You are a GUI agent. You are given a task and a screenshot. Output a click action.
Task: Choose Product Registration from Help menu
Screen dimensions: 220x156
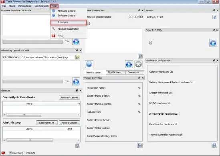point(69,29)
